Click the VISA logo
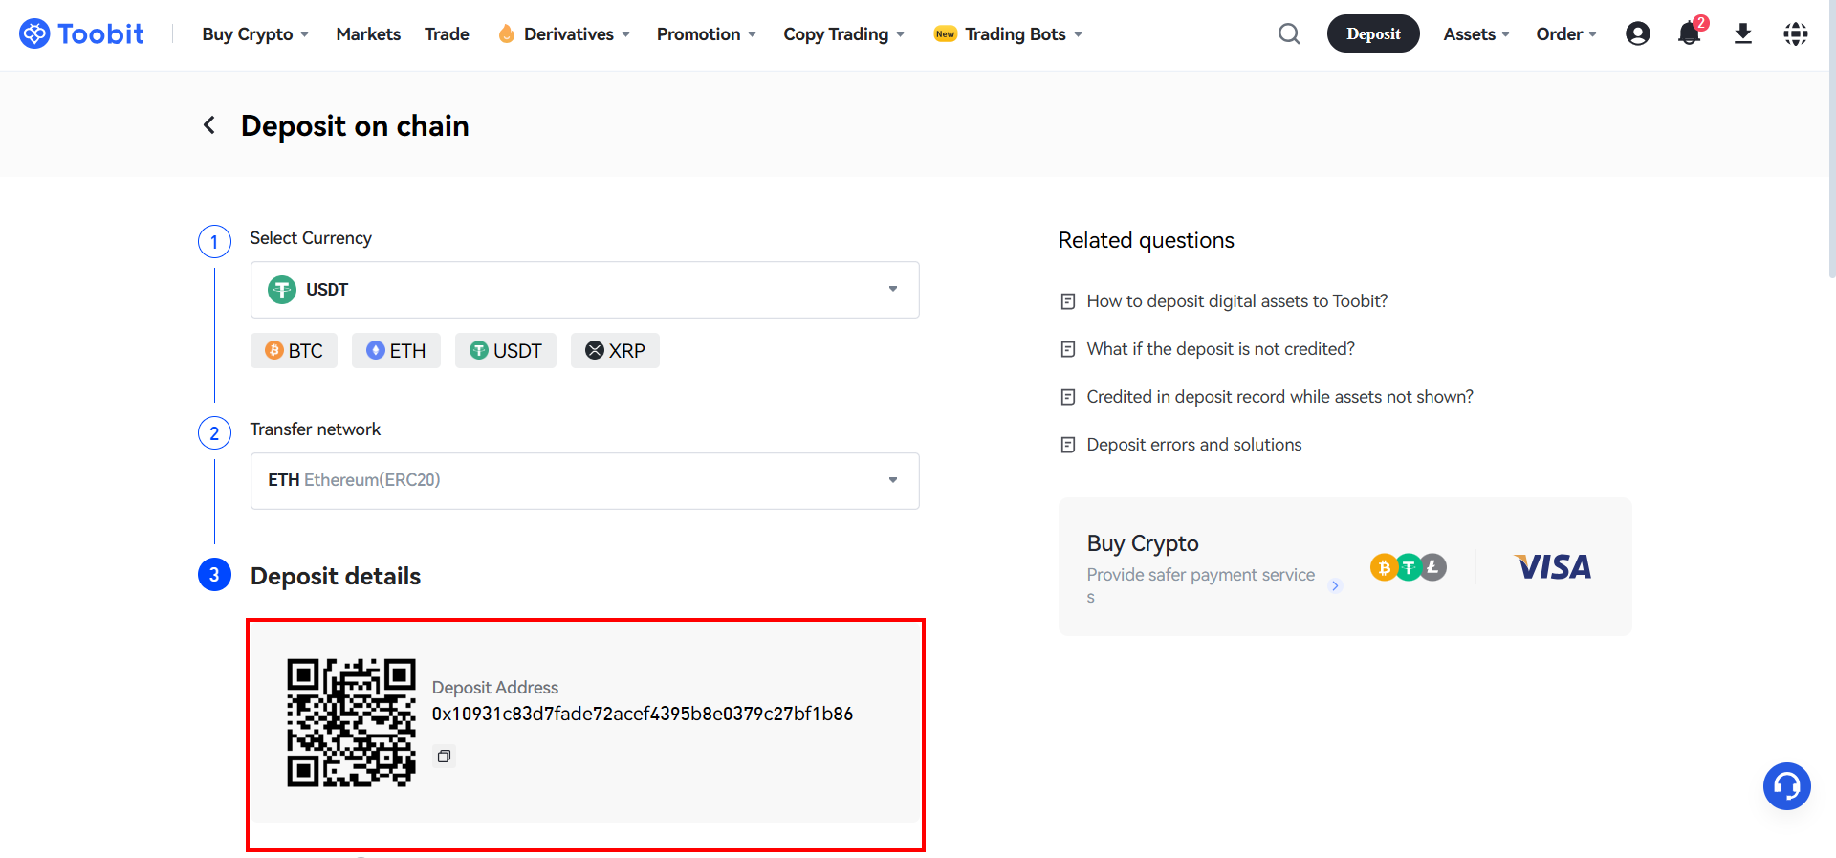 pyautogui.click(x=1553, y=567)
